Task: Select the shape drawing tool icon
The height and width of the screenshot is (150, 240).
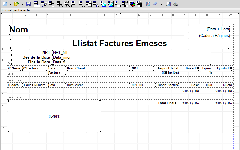Action: (x=96, y=4)
